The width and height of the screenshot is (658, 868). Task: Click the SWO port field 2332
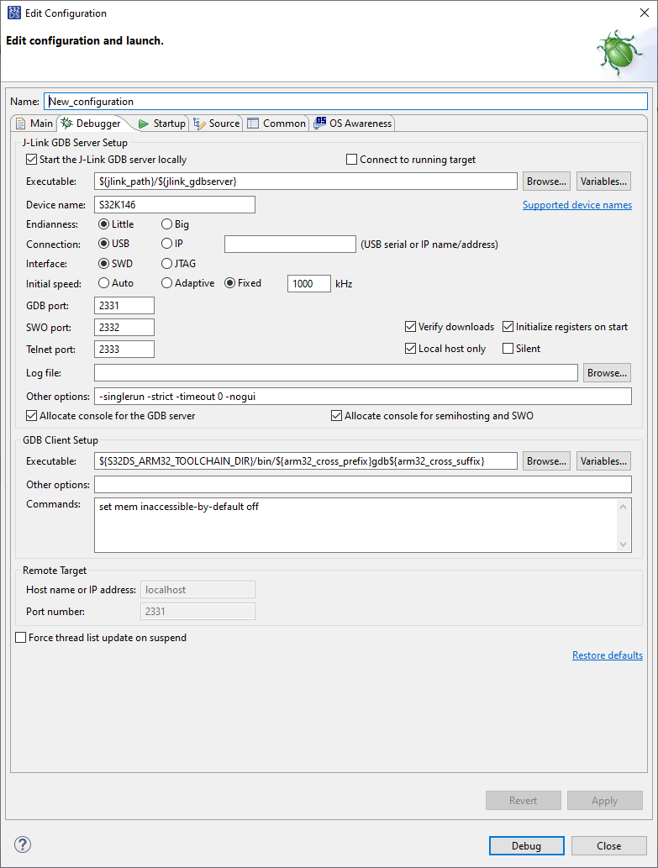coord(124,327)
